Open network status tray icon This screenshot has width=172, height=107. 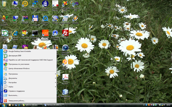(x=162, y=105)
